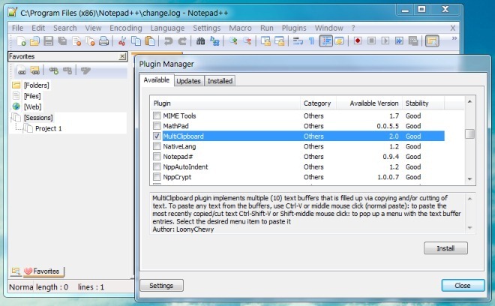This screenshot has height=306, width=495.
Task: Start macro recording with red dot
Action: (x=357, y=41)
